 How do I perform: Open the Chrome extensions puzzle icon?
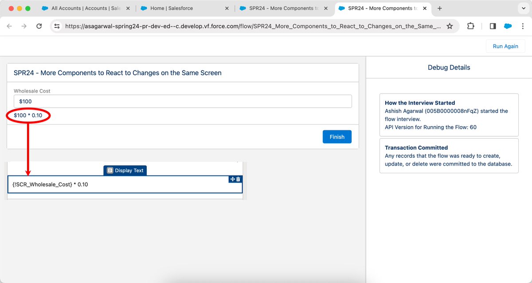(471, 26)
